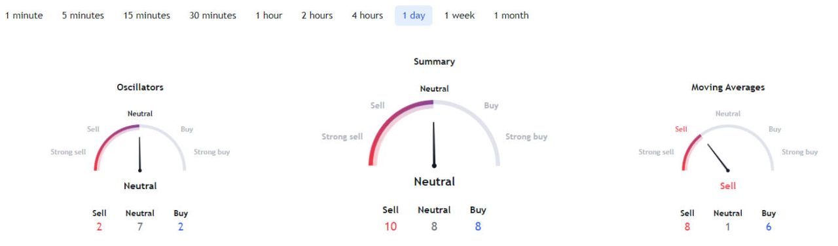Click the red Sell label under Moving Averages
838x246 pixels.
[x=728, y=186]
